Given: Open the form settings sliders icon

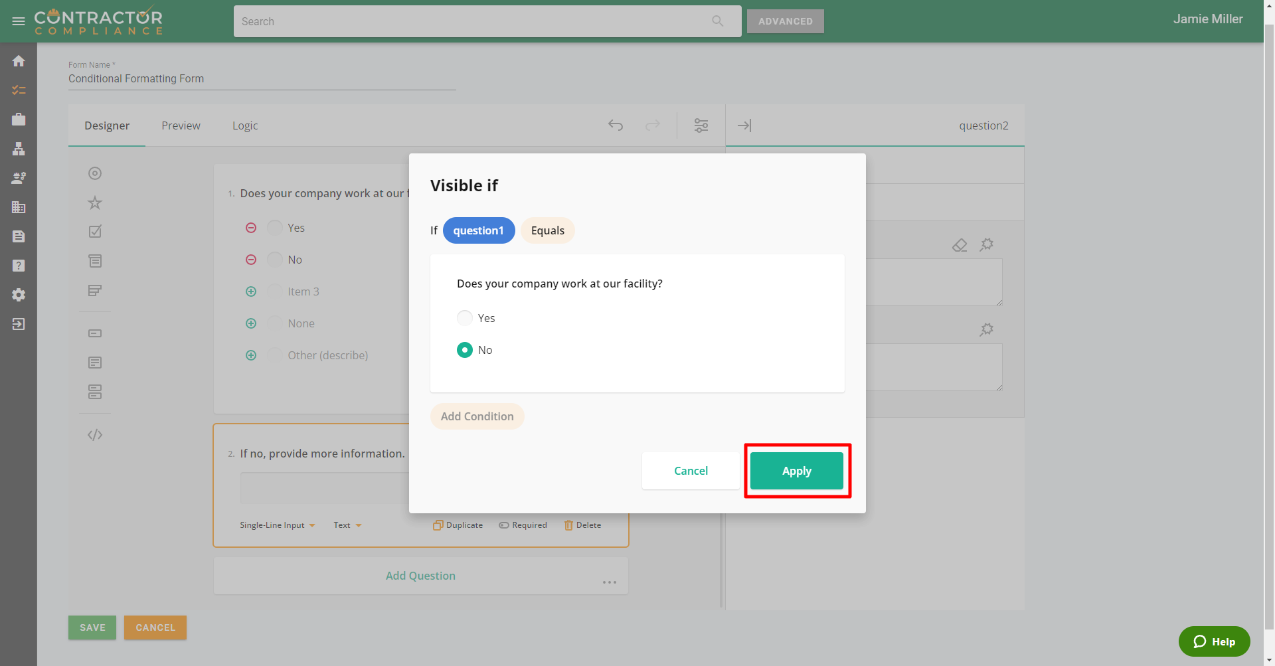Looking at the screenshot, I should 701,125.
